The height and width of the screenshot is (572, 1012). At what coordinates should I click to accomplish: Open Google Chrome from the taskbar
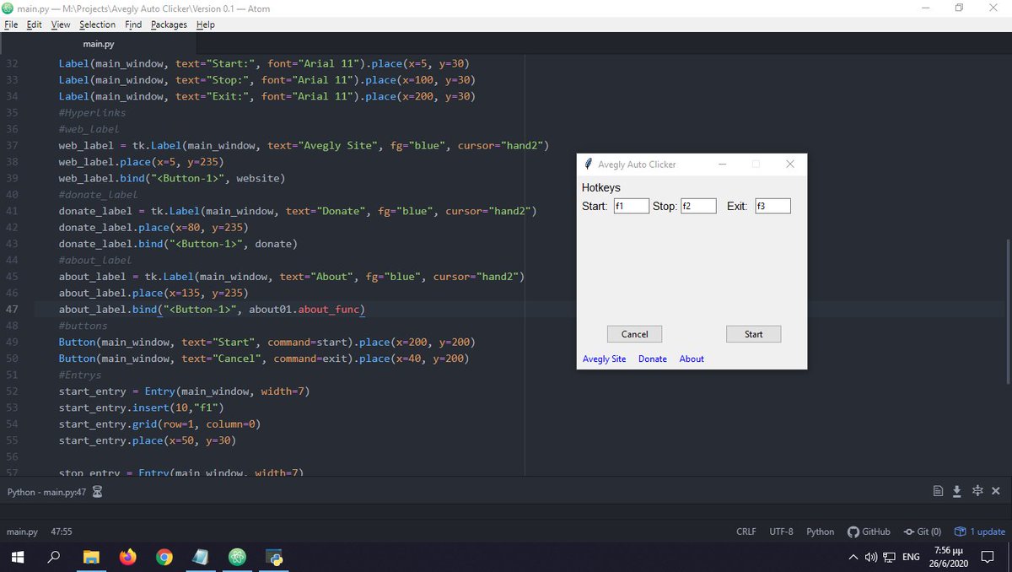tap(164, 557)
